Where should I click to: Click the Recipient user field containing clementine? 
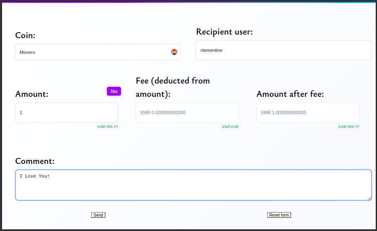tap(283, 50)
